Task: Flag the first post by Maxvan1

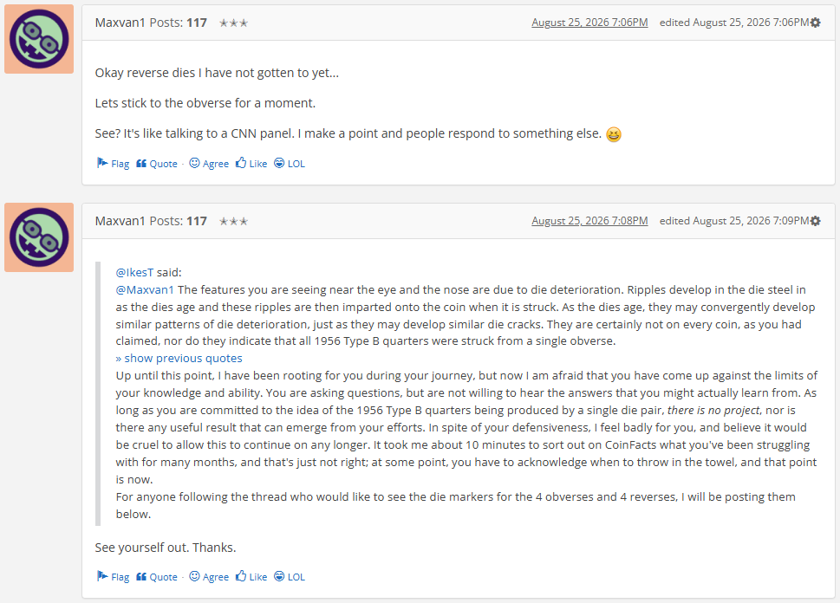Action: click(113, 164)
